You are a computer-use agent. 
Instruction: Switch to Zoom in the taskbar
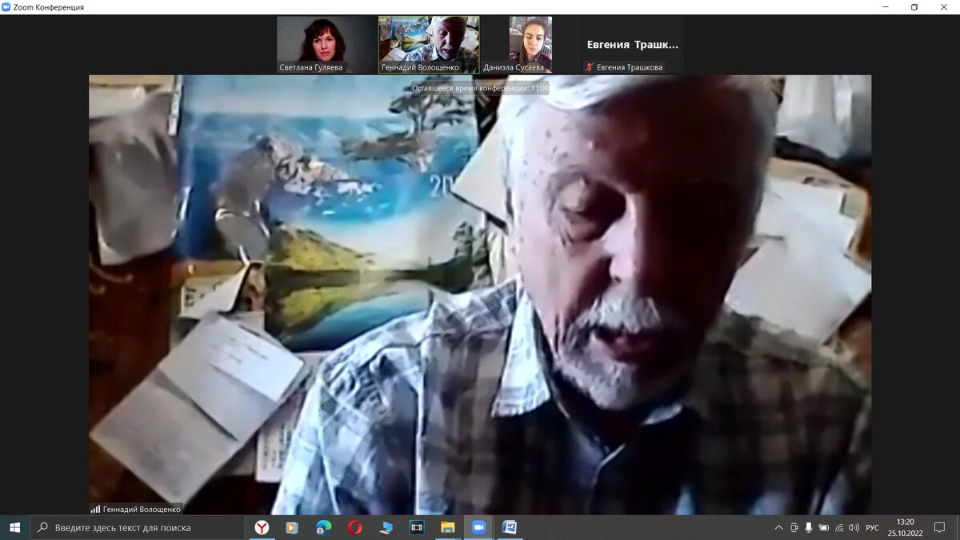(479, 527)
